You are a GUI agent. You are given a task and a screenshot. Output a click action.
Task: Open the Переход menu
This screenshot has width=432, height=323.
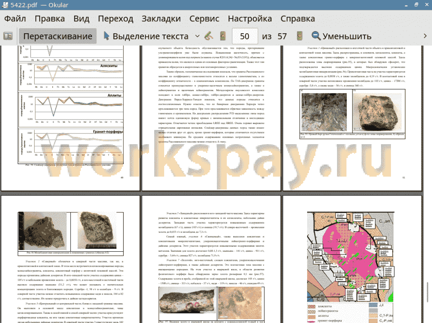tap(115, 19)
